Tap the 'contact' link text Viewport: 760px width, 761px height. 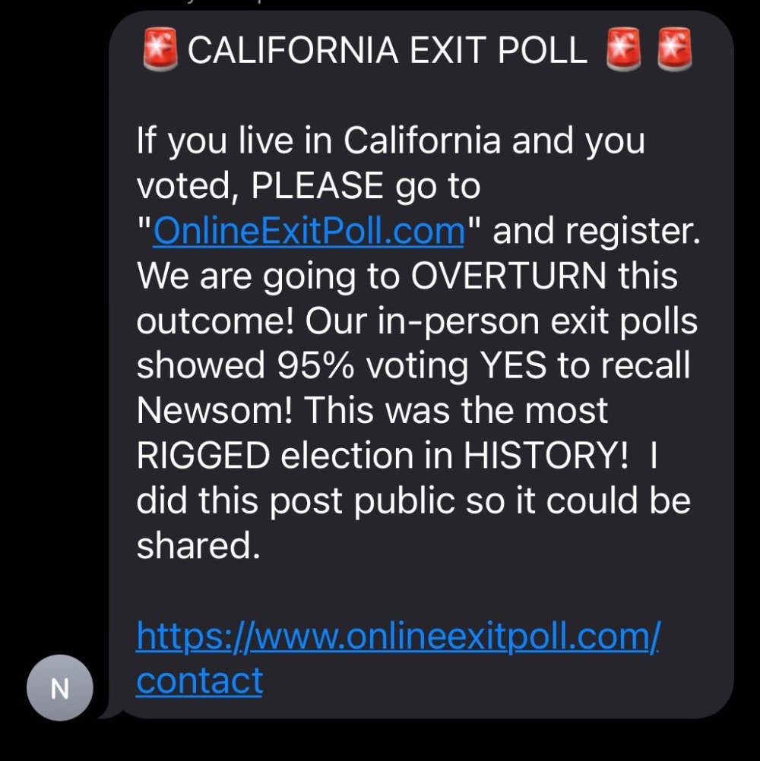[199, 680]
